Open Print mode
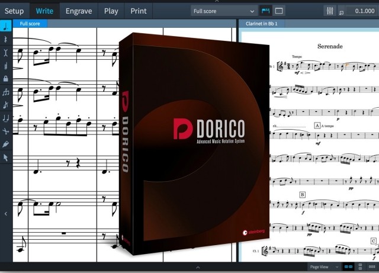379x273 pixels. 139,11
